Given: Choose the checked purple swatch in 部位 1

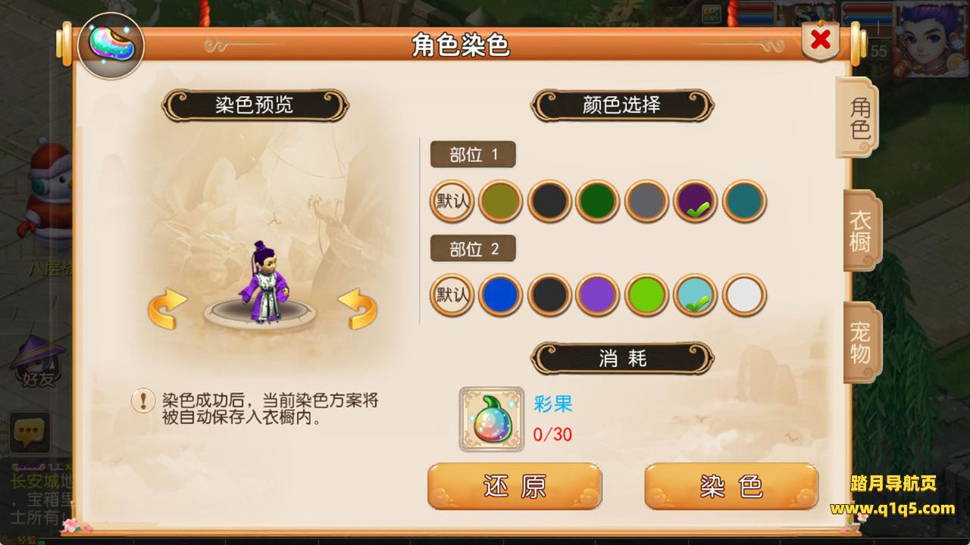Looking at the screenshot, I should (x=696, y=201).
